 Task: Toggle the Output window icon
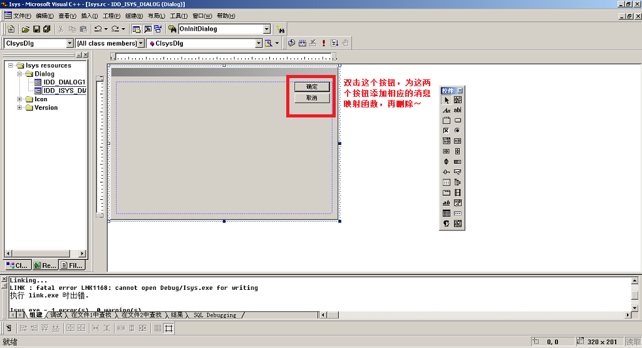(147, 29)
